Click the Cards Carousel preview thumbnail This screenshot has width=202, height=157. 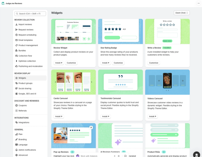73,82
